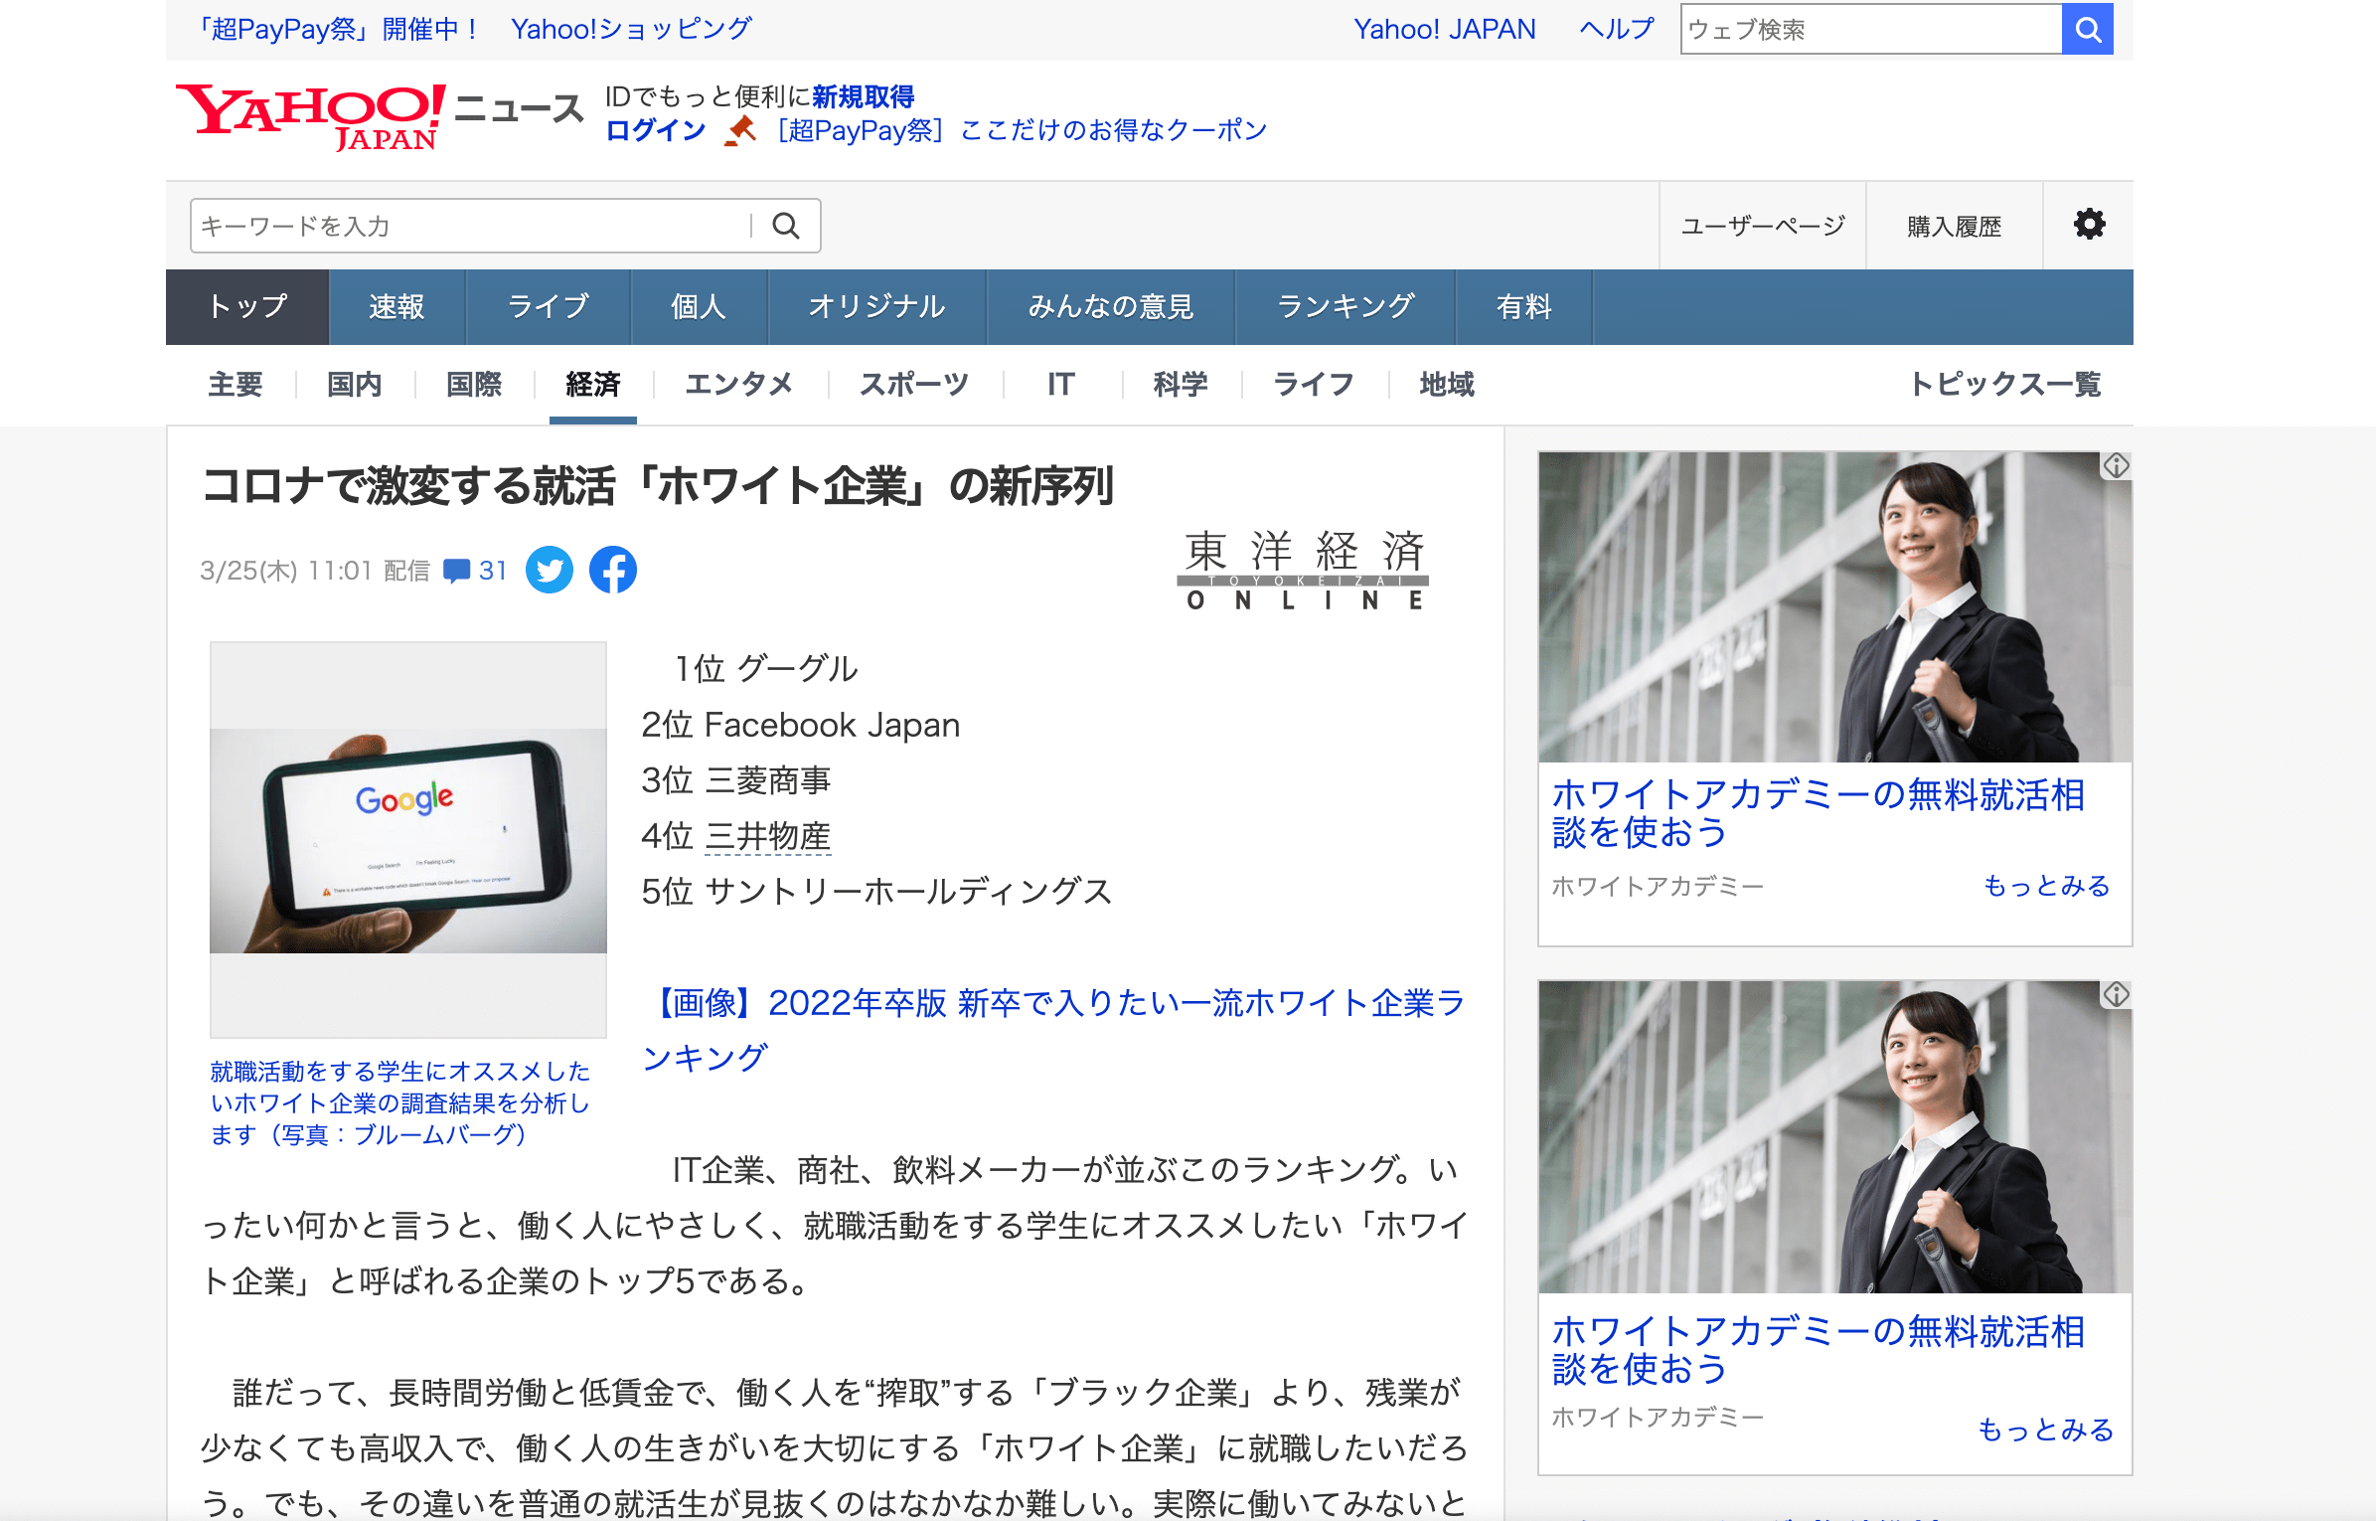Select the IT category
Image resolution: width=2376 pixels, height=1521 pixels.
(x=1061, y=385)
